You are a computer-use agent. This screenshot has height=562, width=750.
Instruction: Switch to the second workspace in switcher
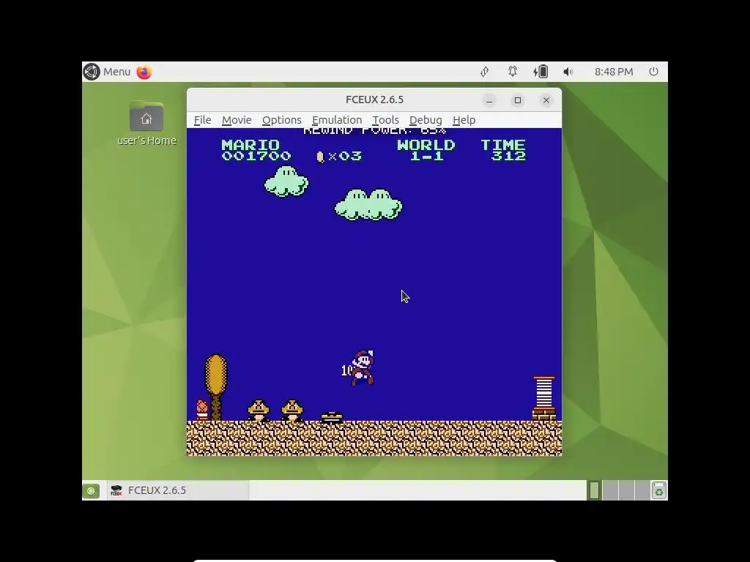(x=610, y=491)
